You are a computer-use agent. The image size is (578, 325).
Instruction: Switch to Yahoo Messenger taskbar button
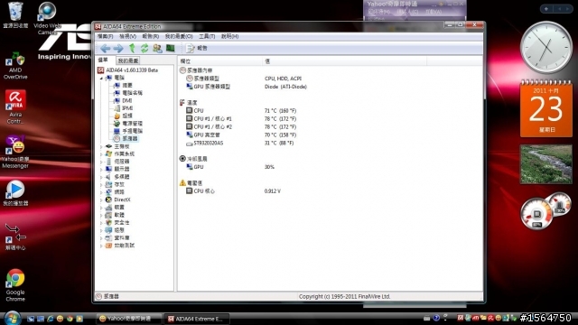(129, 319)
